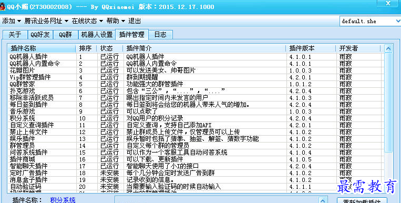
Task: Select the 问答系统插件 row
Action: [196, 153]
